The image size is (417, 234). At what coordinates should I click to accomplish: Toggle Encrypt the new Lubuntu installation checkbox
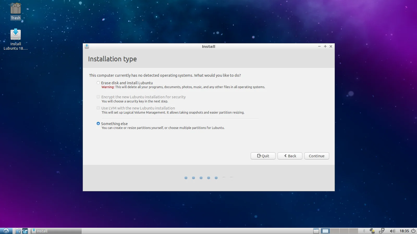[x=98, y=97]
